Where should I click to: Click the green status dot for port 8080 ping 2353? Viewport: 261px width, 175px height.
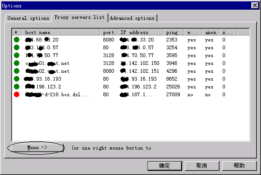click(x=17, y=40)
